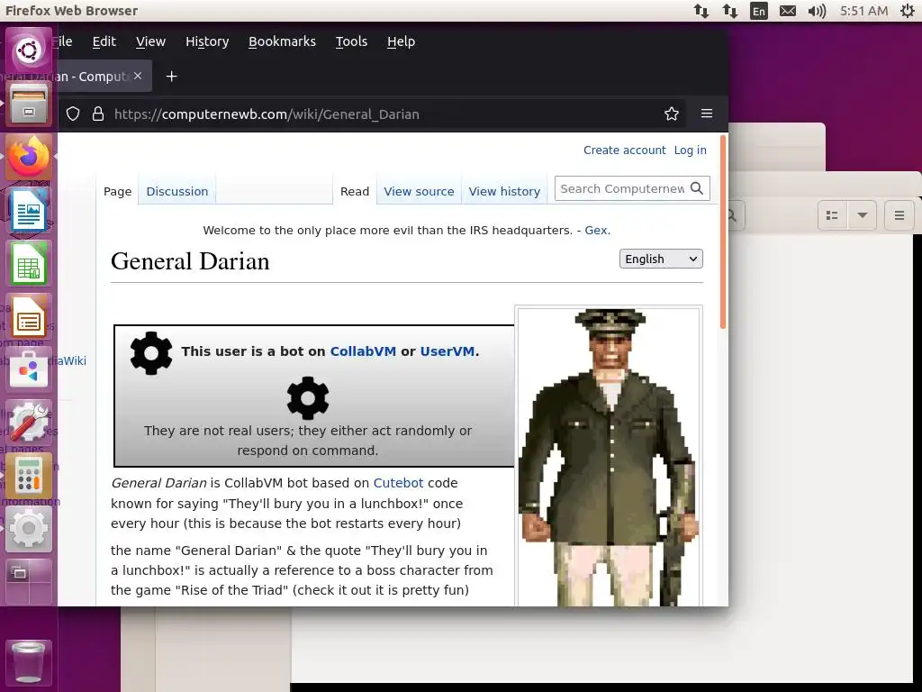Open the View history tab
Viewport: 922px width, 692px height.
tap(504, 191)
